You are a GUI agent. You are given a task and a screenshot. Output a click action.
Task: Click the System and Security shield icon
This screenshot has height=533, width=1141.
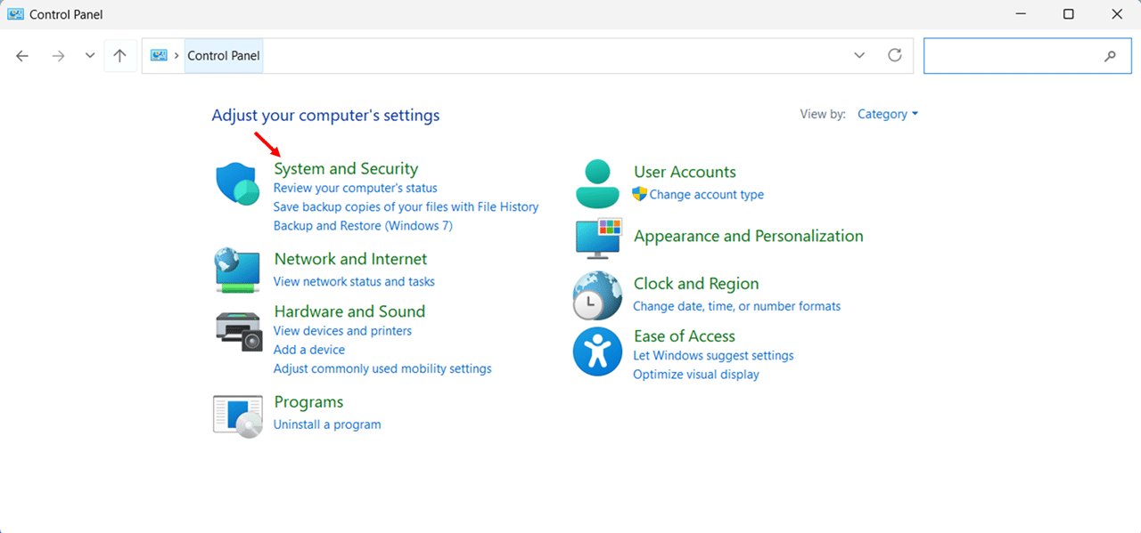click(x=238, y=184)
